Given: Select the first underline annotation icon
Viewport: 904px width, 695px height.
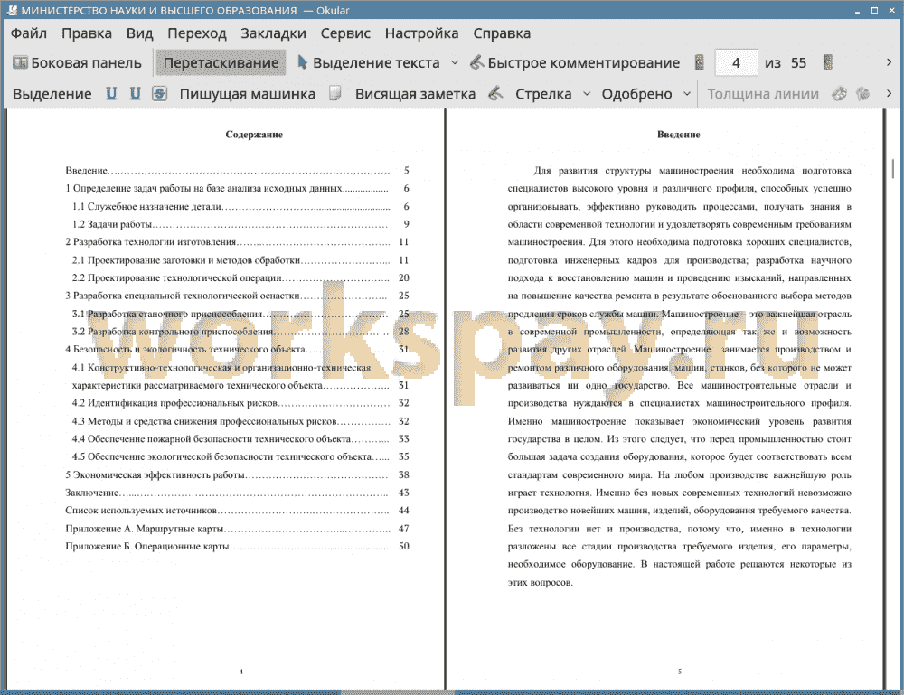Looking at the screenshot, I should click(x=111, y=93).
